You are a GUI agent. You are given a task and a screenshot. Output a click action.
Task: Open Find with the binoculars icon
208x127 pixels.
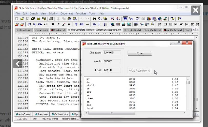(94, 19)
